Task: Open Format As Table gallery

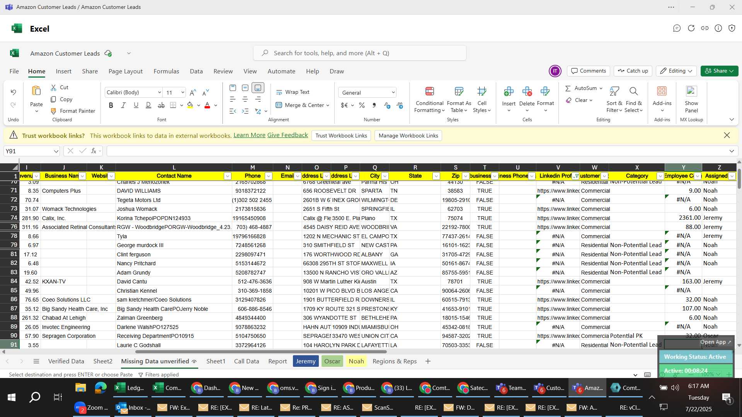Action: coord(459,100)
